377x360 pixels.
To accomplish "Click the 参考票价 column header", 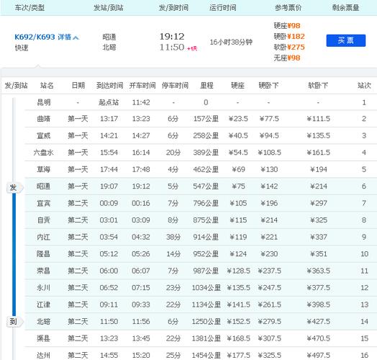I will (x=288, y=8).
